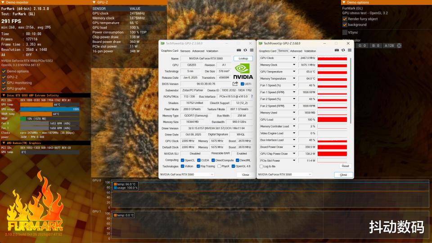Open GPU Temperature sensor dropdown arrow

(x=294, y=72)
